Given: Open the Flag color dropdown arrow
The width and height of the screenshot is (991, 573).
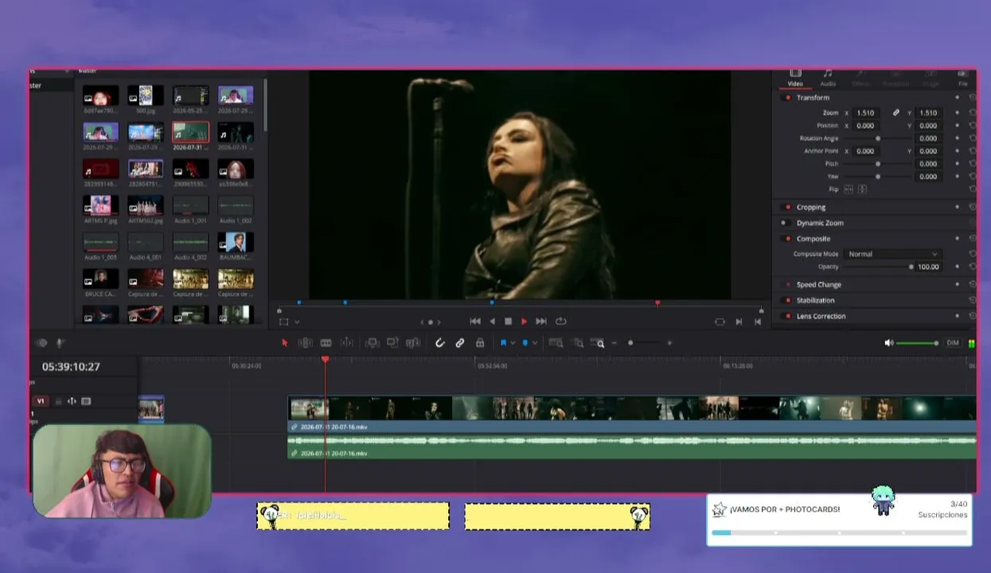Looking at the screenshot, I should [513, 343].
